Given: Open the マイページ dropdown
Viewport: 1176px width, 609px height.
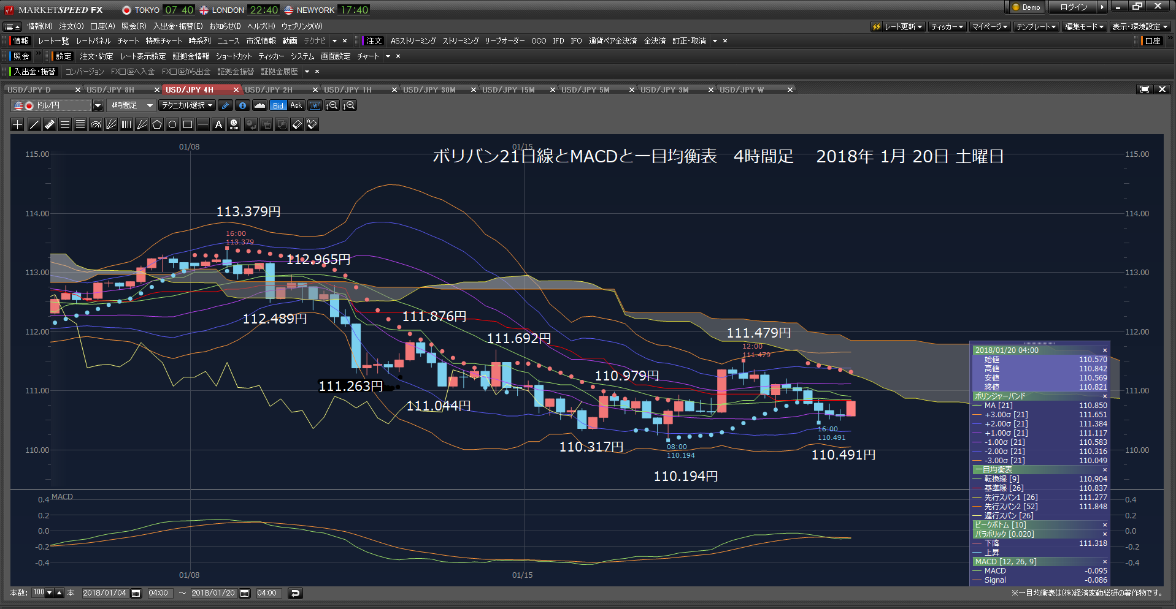Looking at the screenshot, I should pyautogui.click(x=990, y=26).
